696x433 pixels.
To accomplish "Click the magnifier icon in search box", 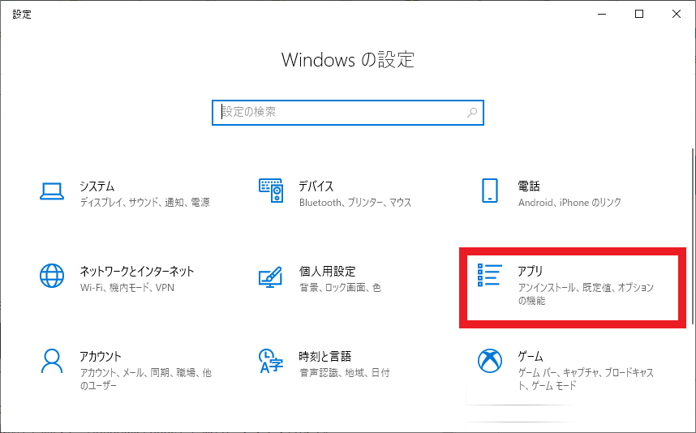I will coord(472,113).
